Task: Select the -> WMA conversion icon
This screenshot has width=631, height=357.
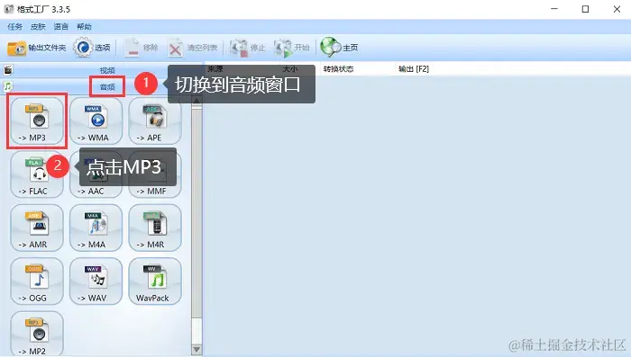Action: tap(96, 120)
